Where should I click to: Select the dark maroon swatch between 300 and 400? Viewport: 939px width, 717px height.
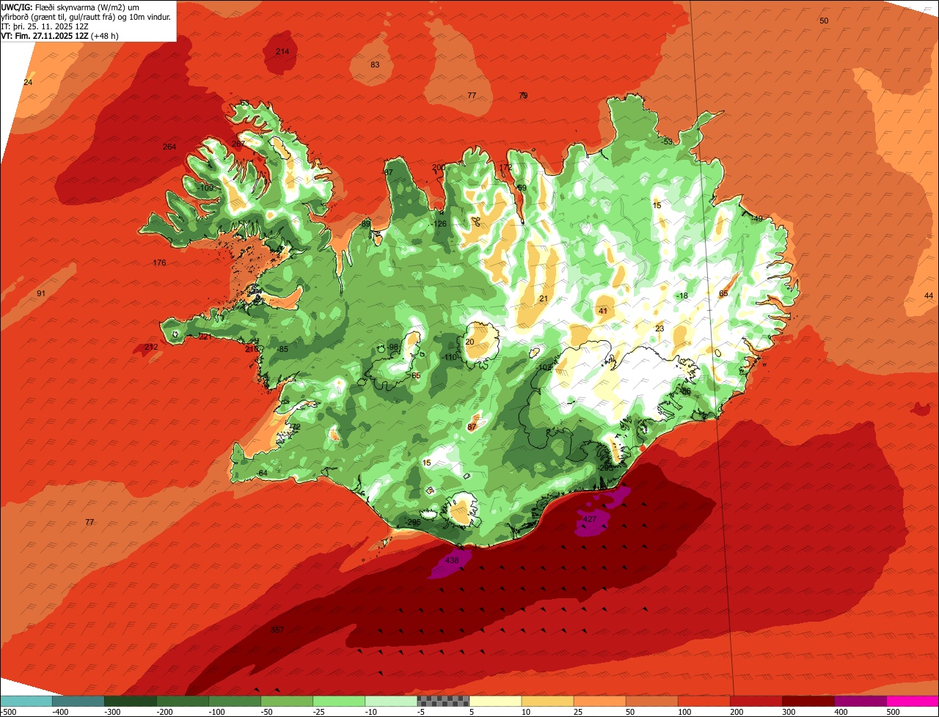[x=808, y=701]
